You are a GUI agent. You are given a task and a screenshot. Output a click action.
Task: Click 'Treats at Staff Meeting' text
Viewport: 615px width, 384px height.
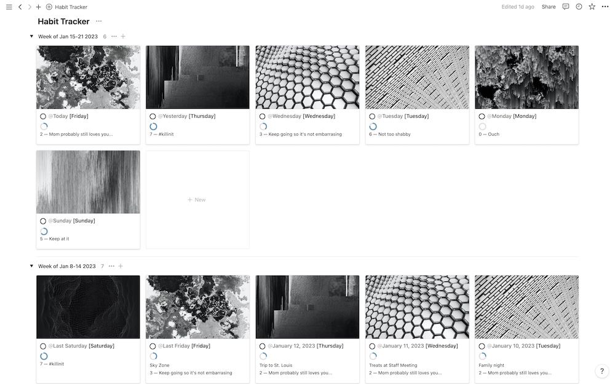coord(393,365)
